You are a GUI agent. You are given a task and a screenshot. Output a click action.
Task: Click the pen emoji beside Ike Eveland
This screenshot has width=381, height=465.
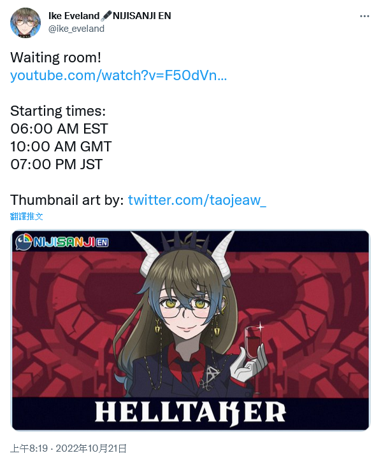[106, 16]
